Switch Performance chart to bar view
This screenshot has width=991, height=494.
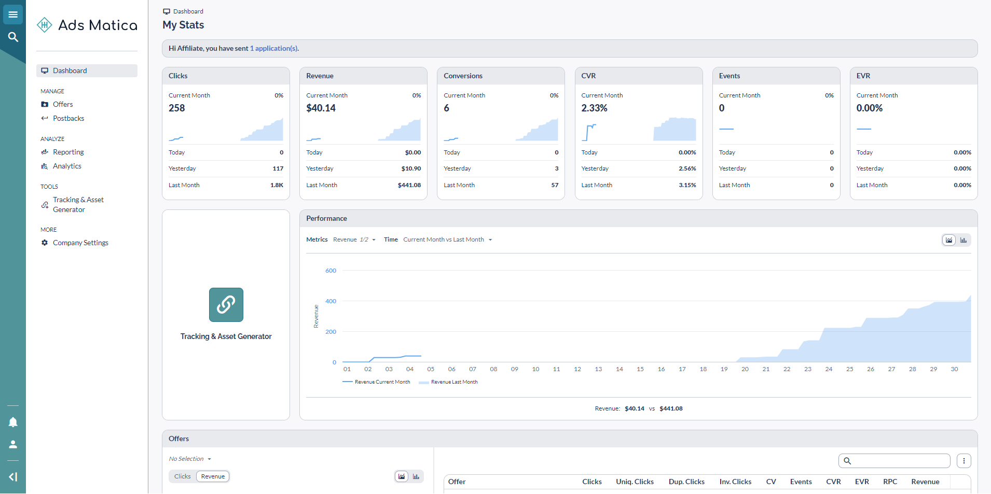[x=964, y=240]
